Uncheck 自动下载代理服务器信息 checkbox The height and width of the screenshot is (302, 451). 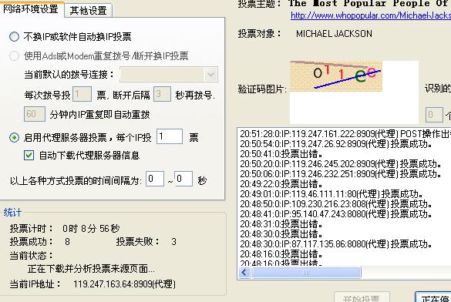click(29, 156)
